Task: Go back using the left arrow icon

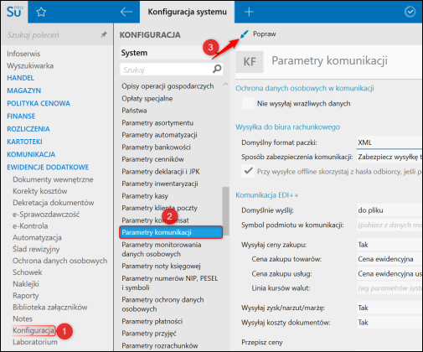Action: [x=126, y=12]
